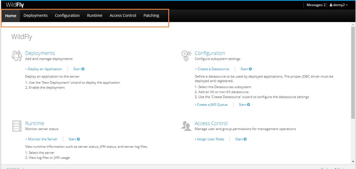
Task: Click 'Add and manage deployments' text
Action: tap(49, 59)
